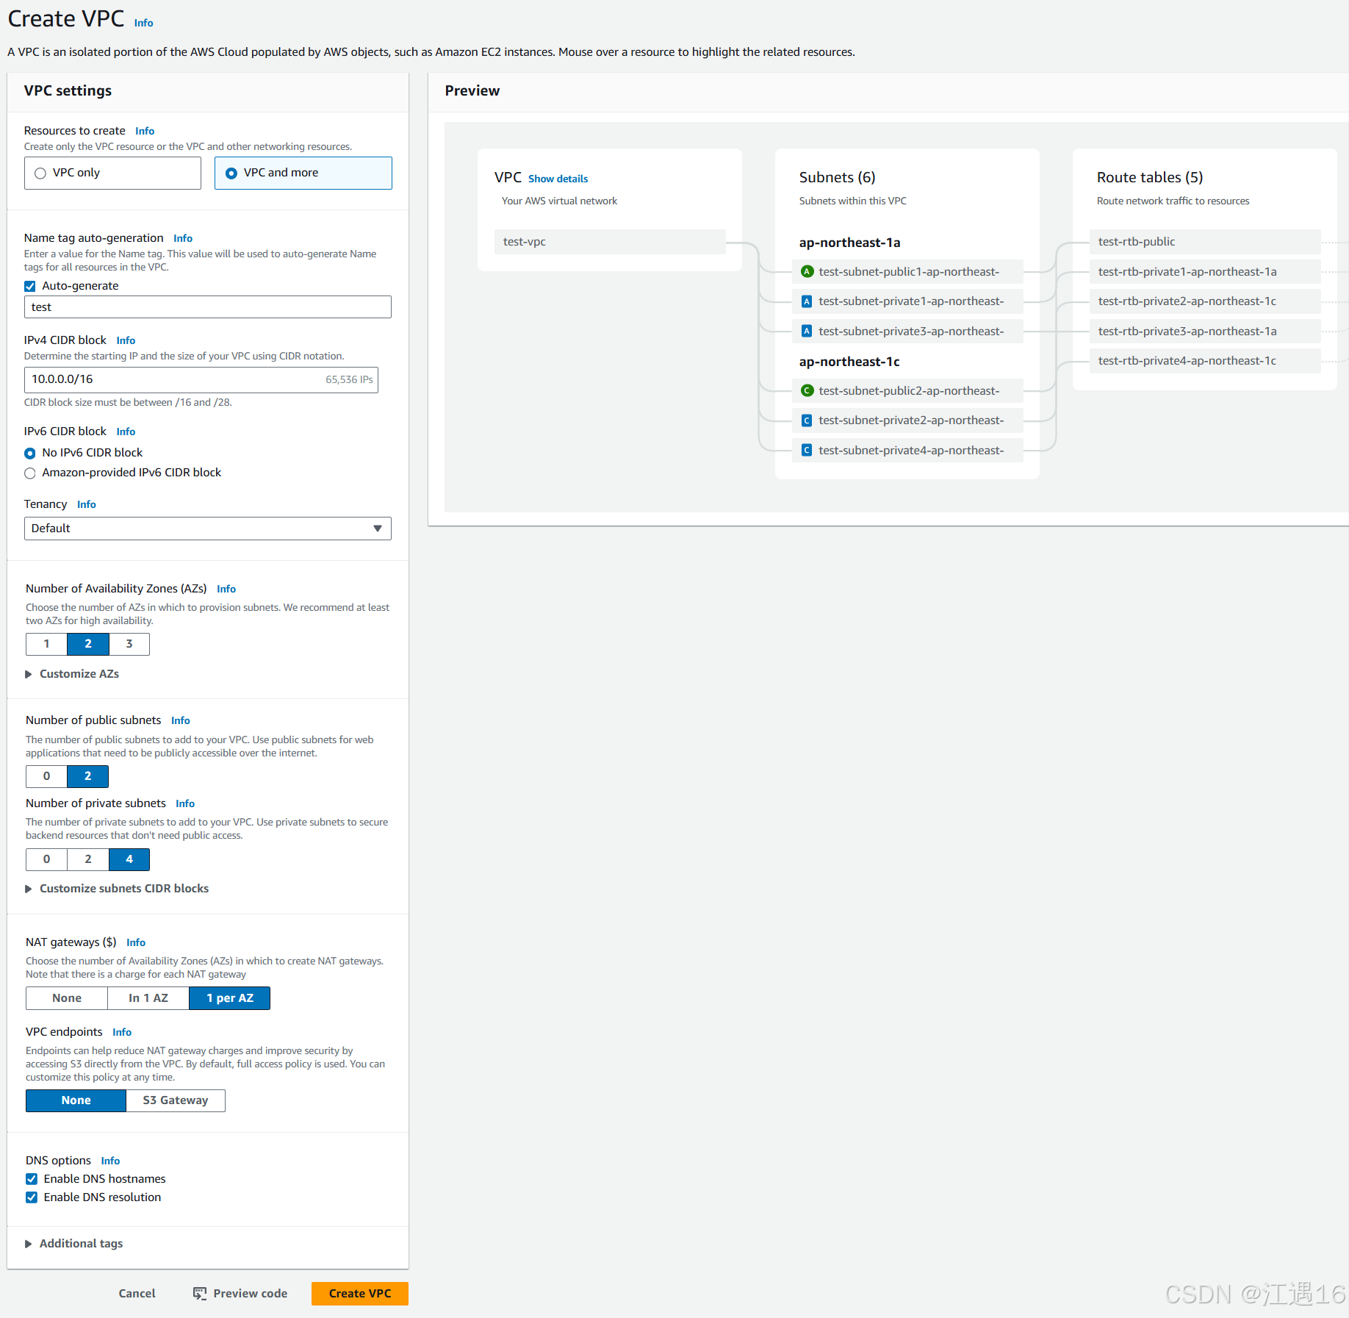Select "No IPv6 CIDR block" option
Screen dimensions: 1349x1318
coord(30,453)
